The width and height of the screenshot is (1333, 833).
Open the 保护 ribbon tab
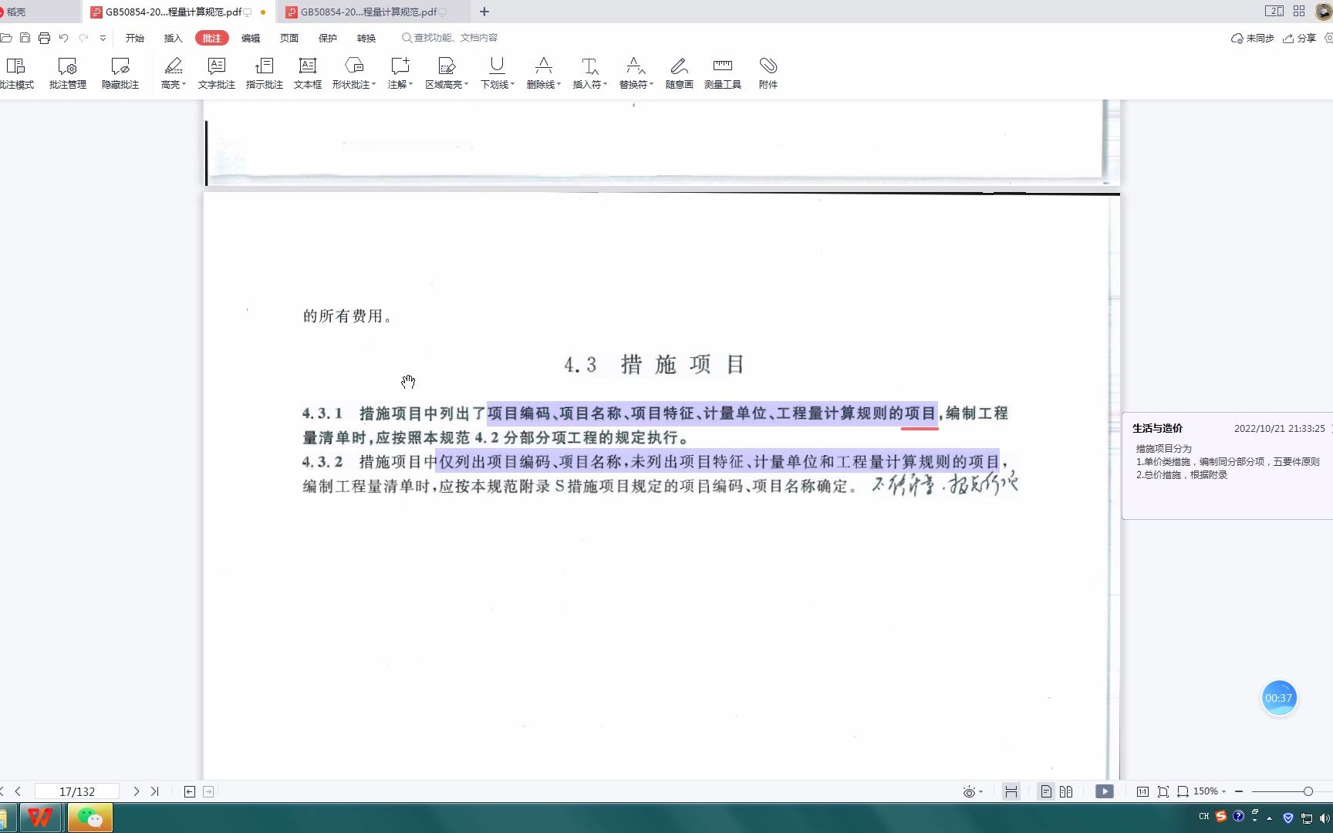(x=328, y=38)
